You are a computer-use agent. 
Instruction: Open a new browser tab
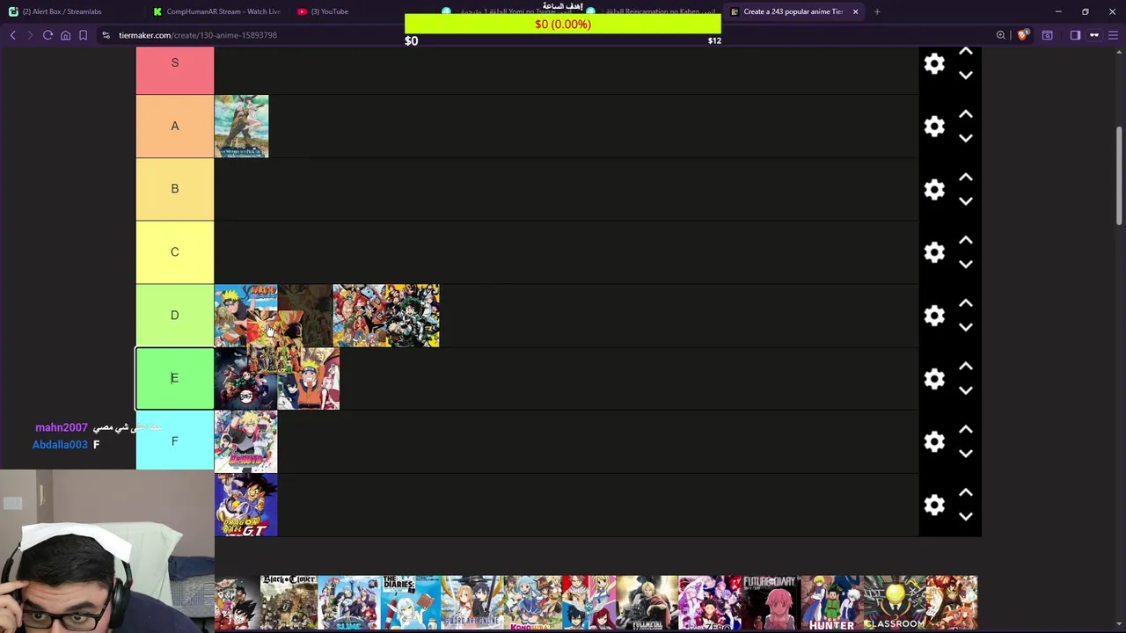tap(877, 11)
